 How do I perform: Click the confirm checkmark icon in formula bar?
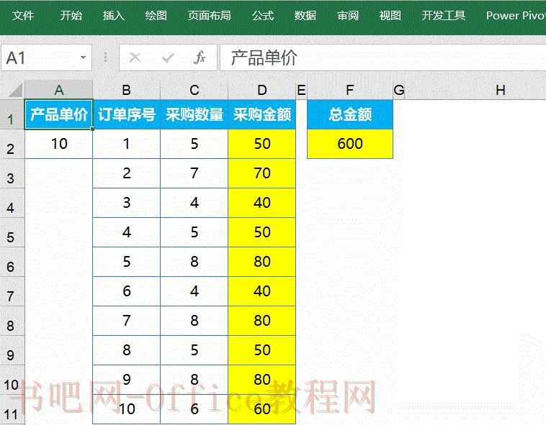point(168,58)
